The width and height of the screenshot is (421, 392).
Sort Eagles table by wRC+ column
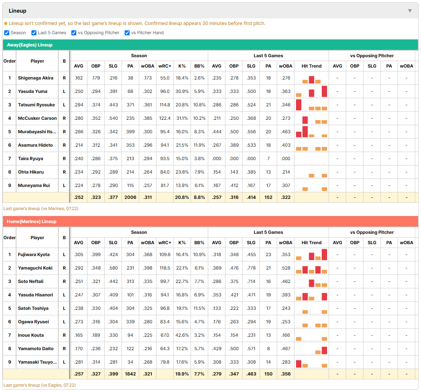click(x=164, y=66)
